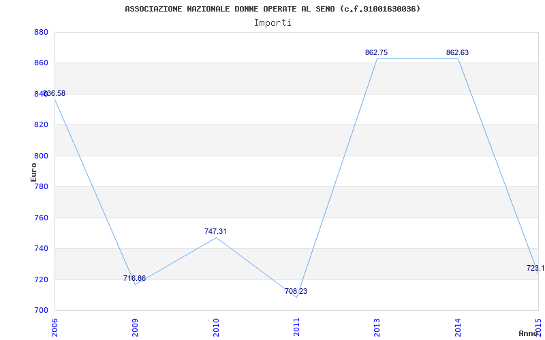Click the 2009 x-axis label

(x=135, y=328)
